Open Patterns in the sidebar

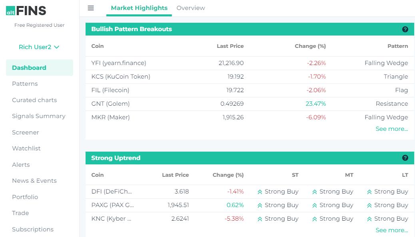coord(25,84)
